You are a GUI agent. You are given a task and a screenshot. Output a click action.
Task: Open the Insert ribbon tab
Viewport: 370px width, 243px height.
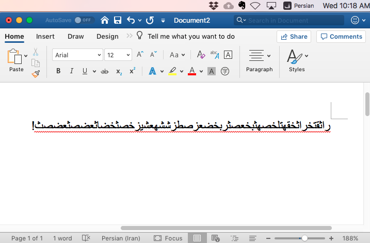point(45,36)
